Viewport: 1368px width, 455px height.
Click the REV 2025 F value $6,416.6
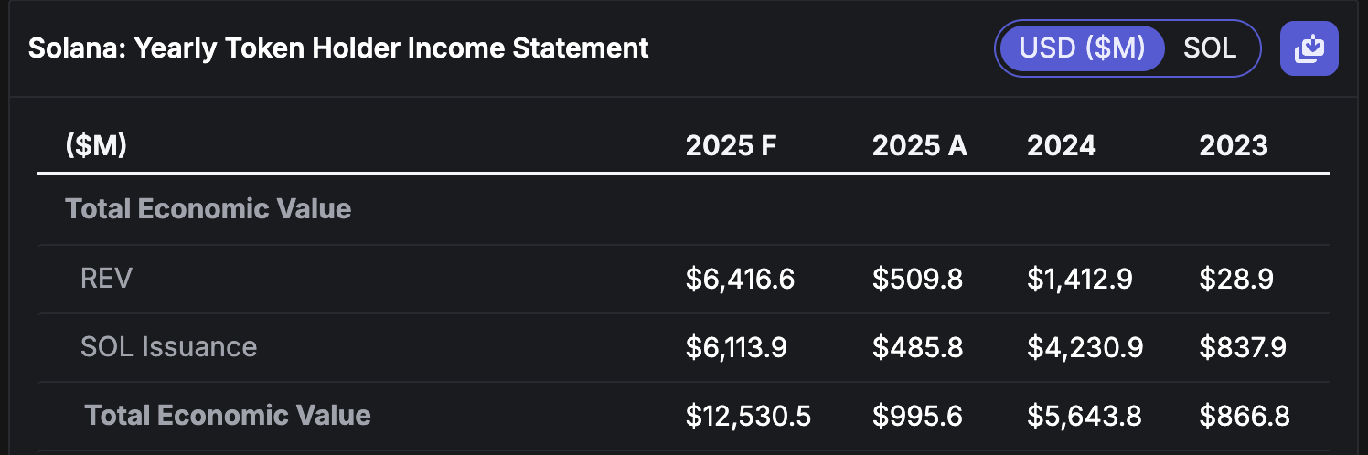click(x=740, y=280)
